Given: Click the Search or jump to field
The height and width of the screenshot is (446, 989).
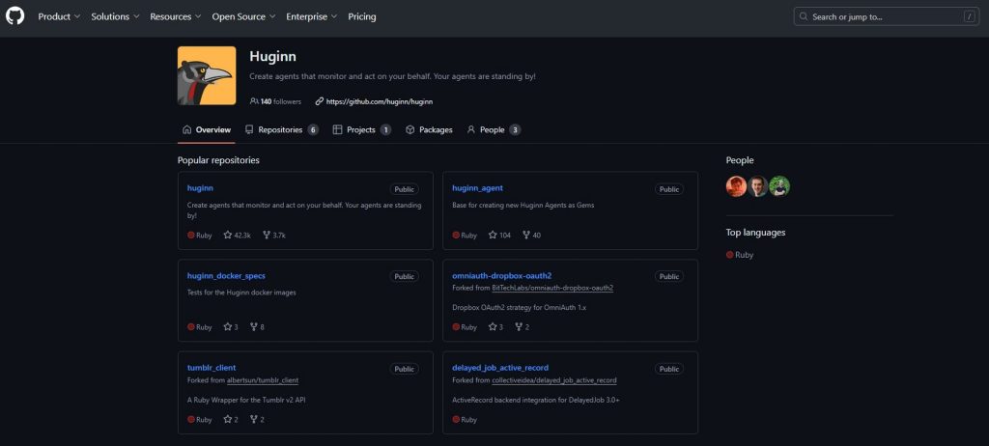Looking at the screenshot, I should tap(885, 16).
